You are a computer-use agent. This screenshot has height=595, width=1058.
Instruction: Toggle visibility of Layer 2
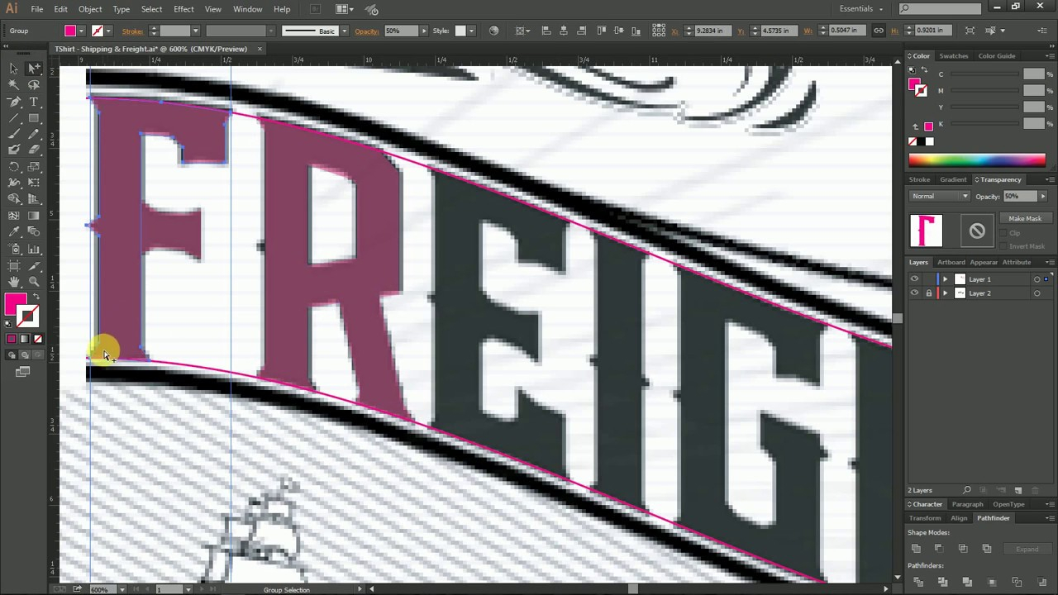(914, 293)
